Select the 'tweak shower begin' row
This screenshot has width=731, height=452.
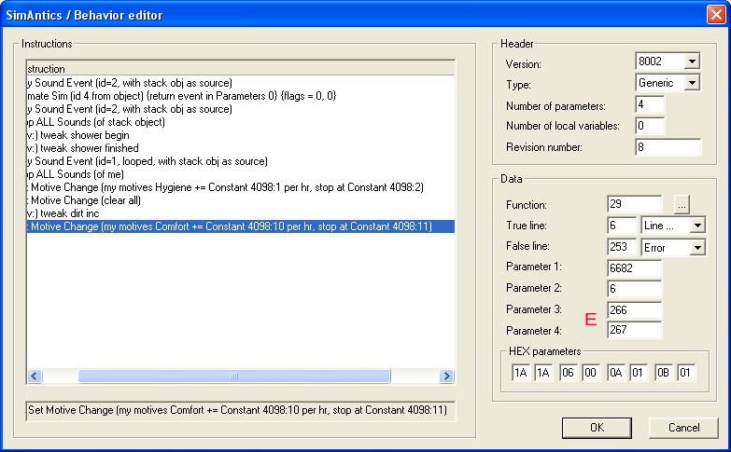tap(241, 135)
